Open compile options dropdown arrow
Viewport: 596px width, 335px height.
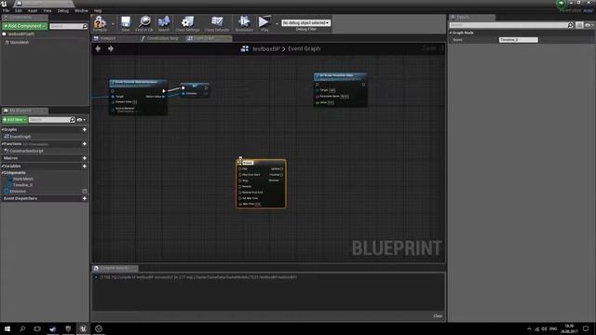coord(113,24)
